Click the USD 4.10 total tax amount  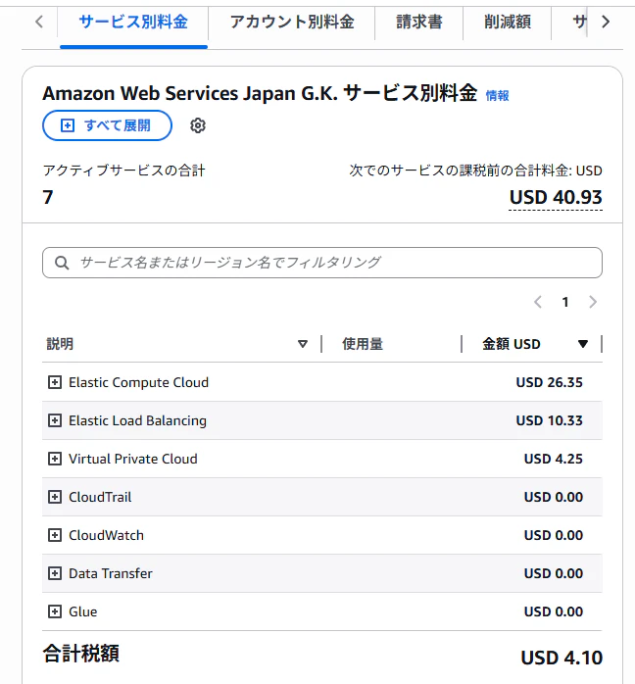pos(562,658)
